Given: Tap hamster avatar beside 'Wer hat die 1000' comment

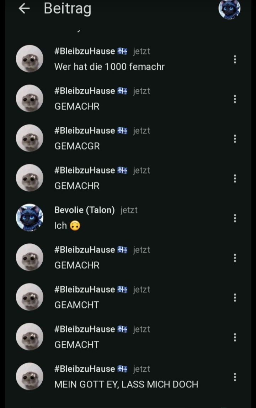Looking at the screenshot, I should 30,59.
